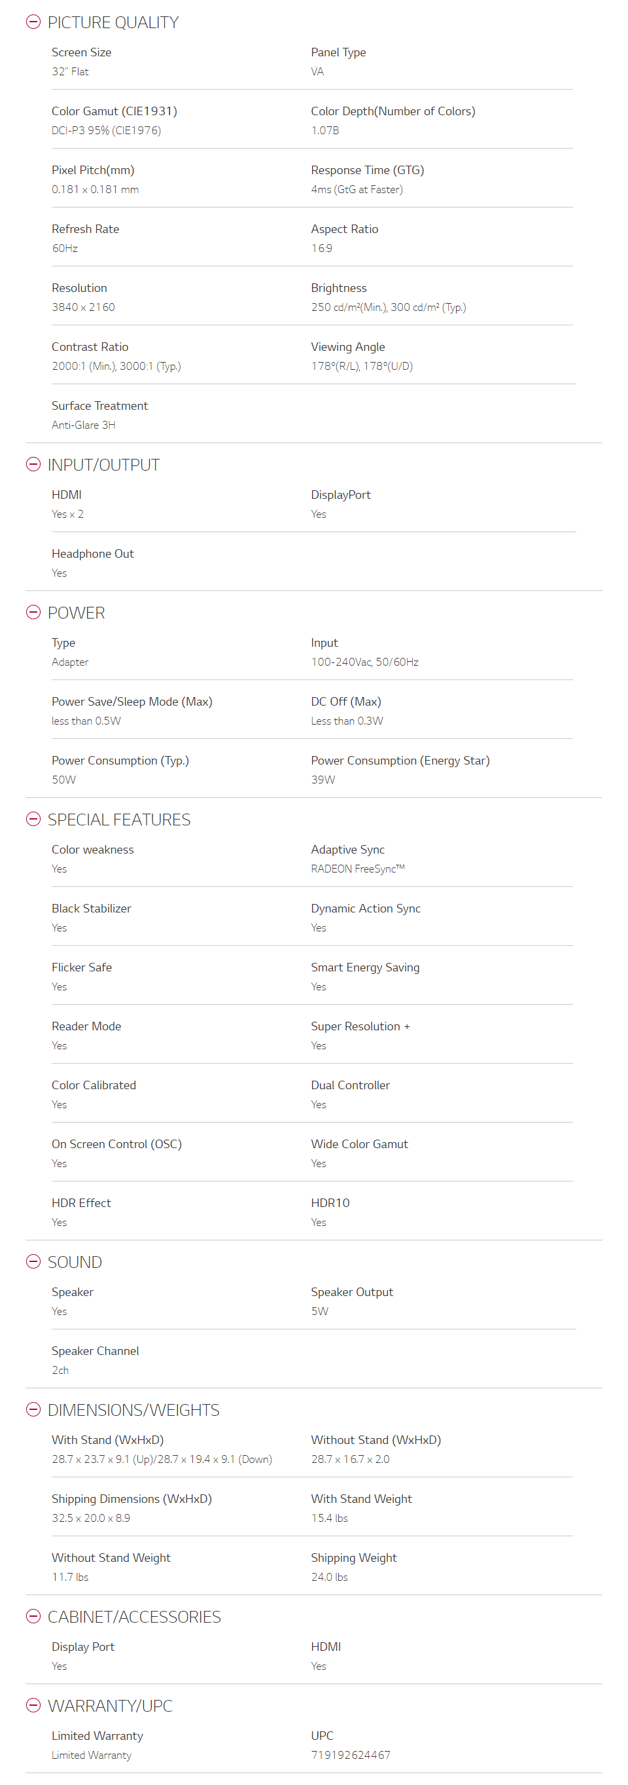Click the CABINET/ACCESSORIES heading
628x1785 pixels.
134,1617
